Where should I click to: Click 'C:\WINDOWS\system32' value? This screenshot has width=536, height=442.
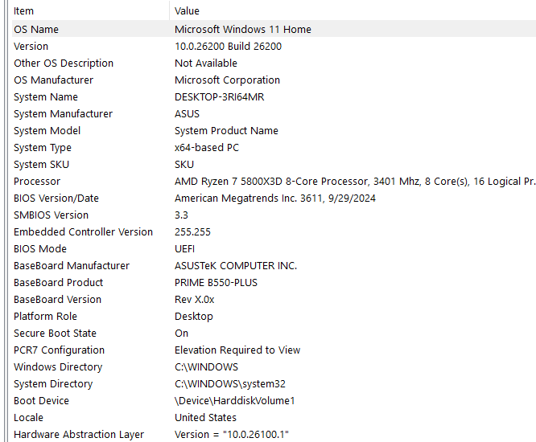point(230,384)
